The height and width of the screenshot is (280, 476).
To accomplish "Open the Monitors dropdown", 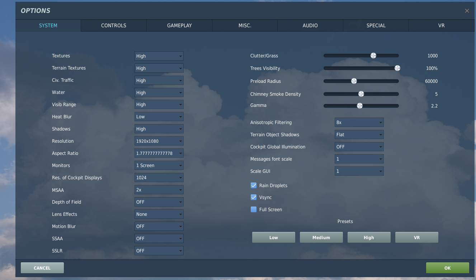I will point(159,166).
